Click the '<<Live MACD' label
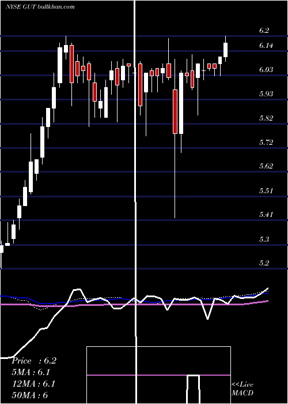This screenshot has width=288, height=404. click(x=242, y=389)
